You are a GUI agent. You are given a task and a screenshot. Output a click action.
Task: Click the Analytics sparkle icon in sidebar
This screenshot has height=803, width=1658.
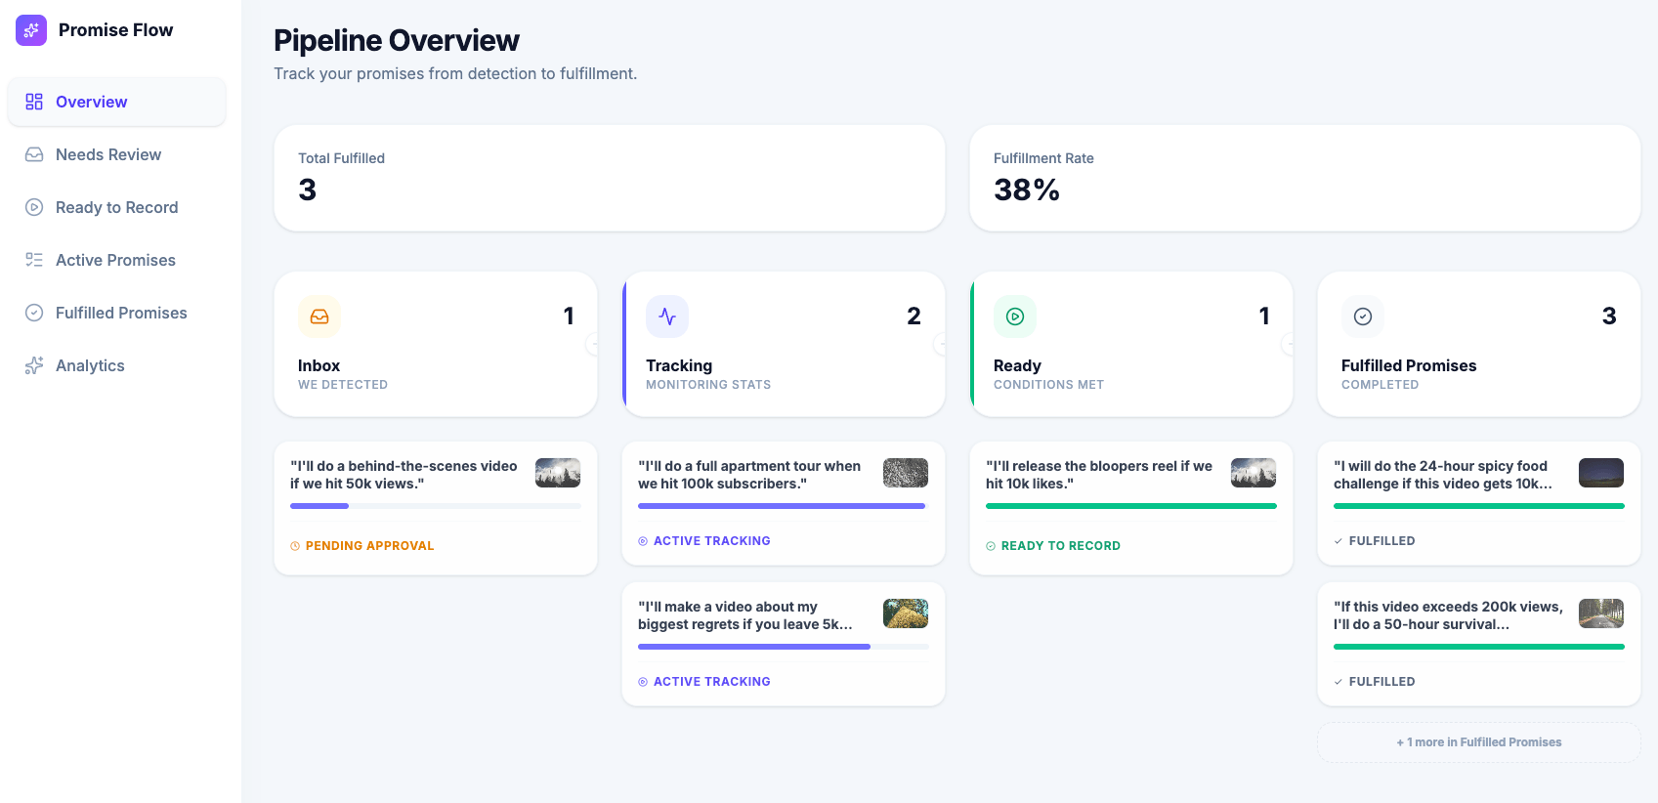34,365
